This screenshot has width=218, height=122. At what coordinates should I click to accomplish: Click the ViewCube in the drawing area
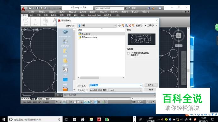click(179, 36)
